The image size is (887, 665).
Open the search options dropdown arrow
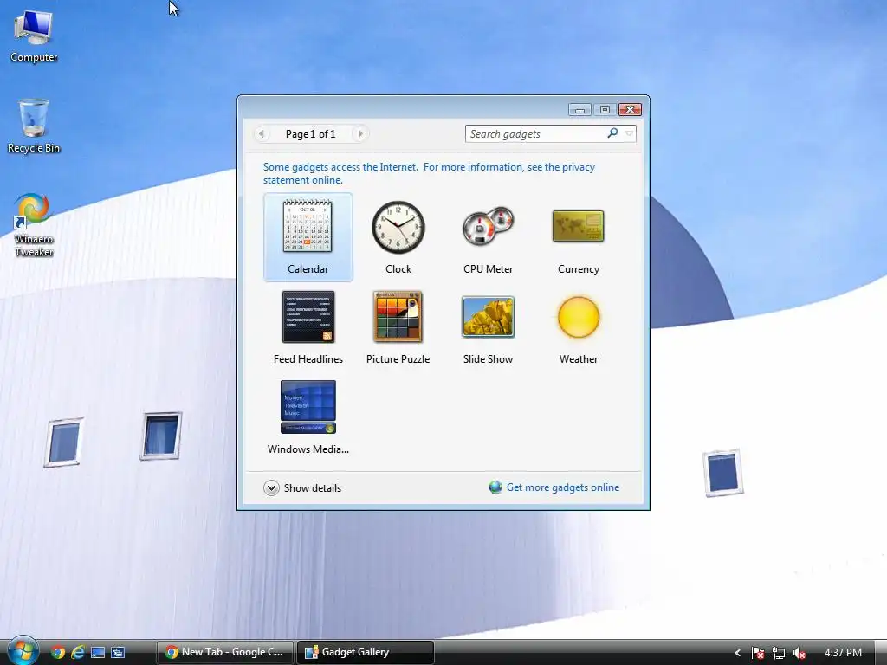coord(629,134)
